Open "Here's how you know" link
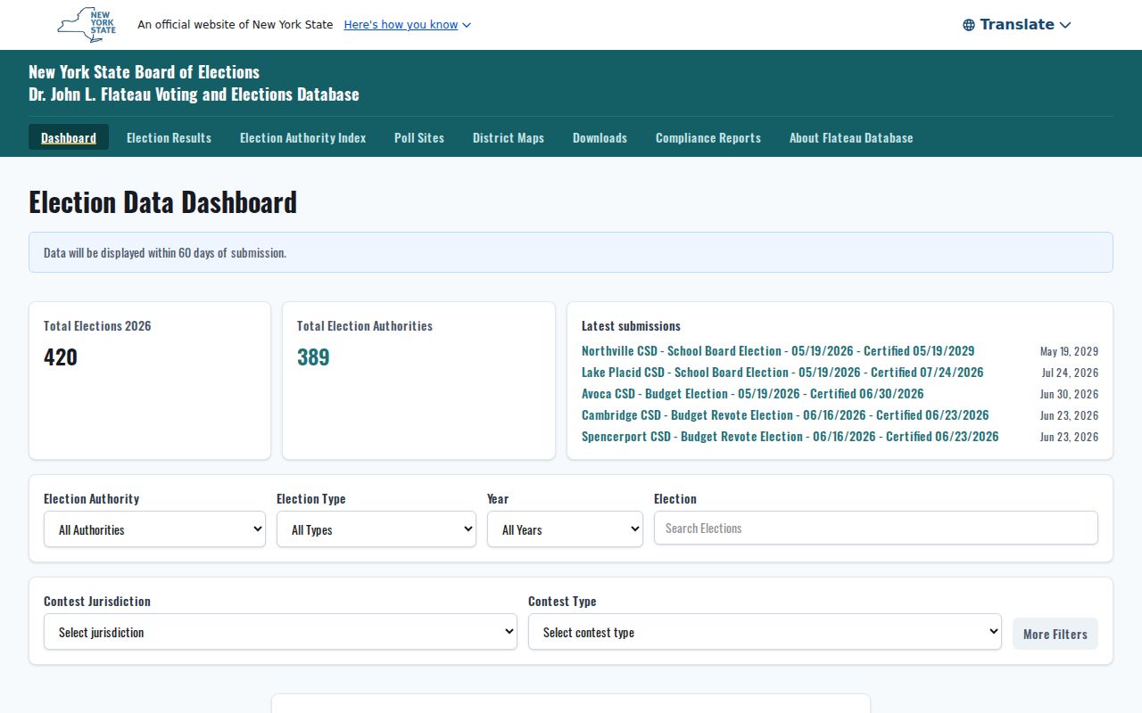Screen dimensions: 1142x713 407,25
